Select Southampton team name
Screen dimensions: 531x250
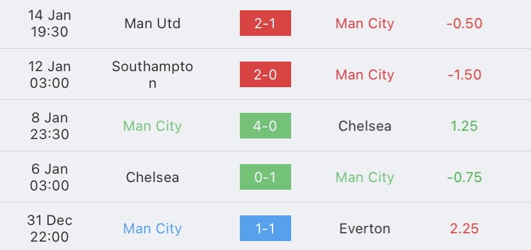pos(153,75)
